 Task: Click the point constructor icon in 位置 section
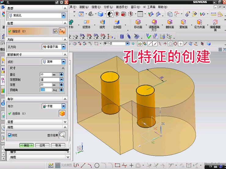[55, 31]
